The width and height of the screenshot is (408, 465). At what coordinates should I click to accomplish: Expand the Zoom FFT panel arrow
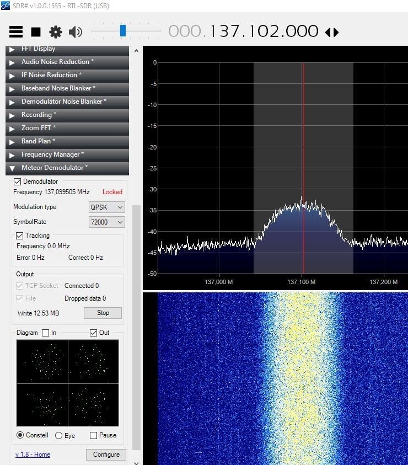pos(12,128)
